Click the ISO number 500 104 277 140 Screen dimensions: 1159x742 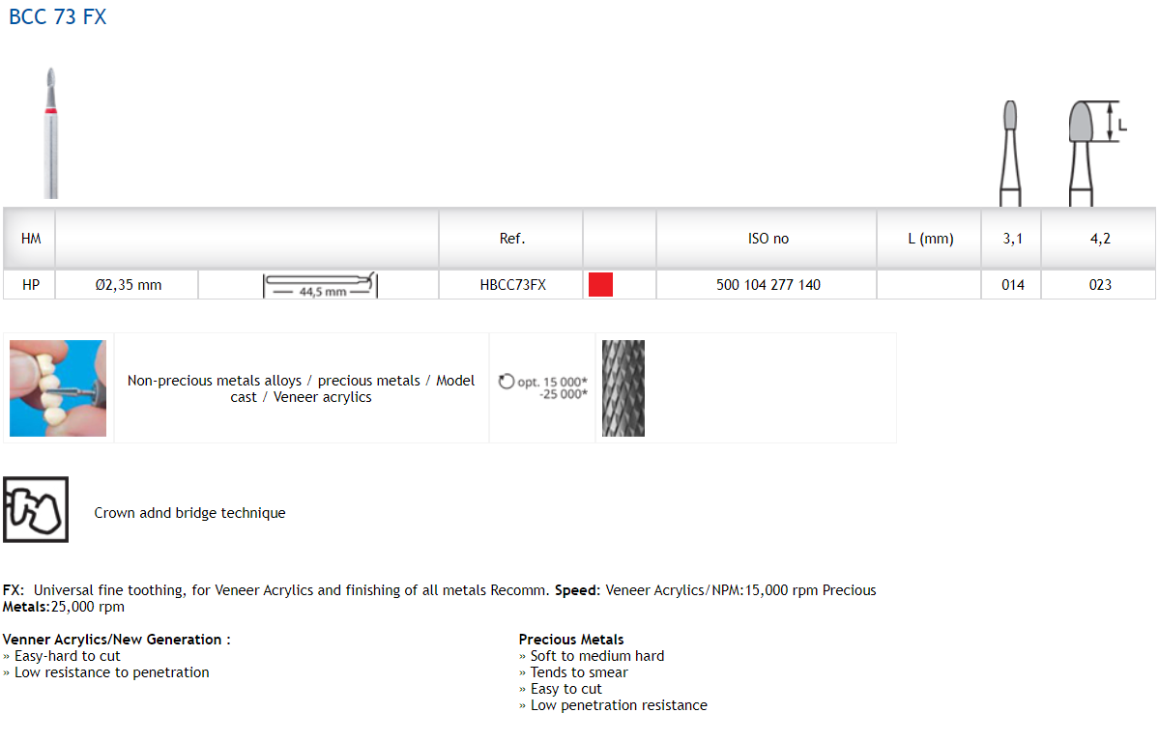(x=768, y=285)
